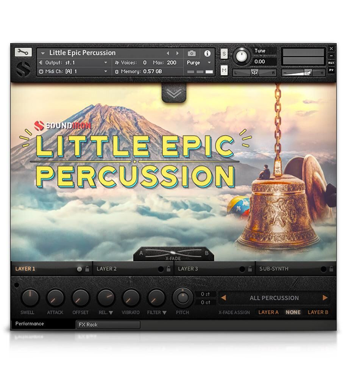The image size is (345, 379).
Task: Open the instrument info icon
Action: [207, 53]
